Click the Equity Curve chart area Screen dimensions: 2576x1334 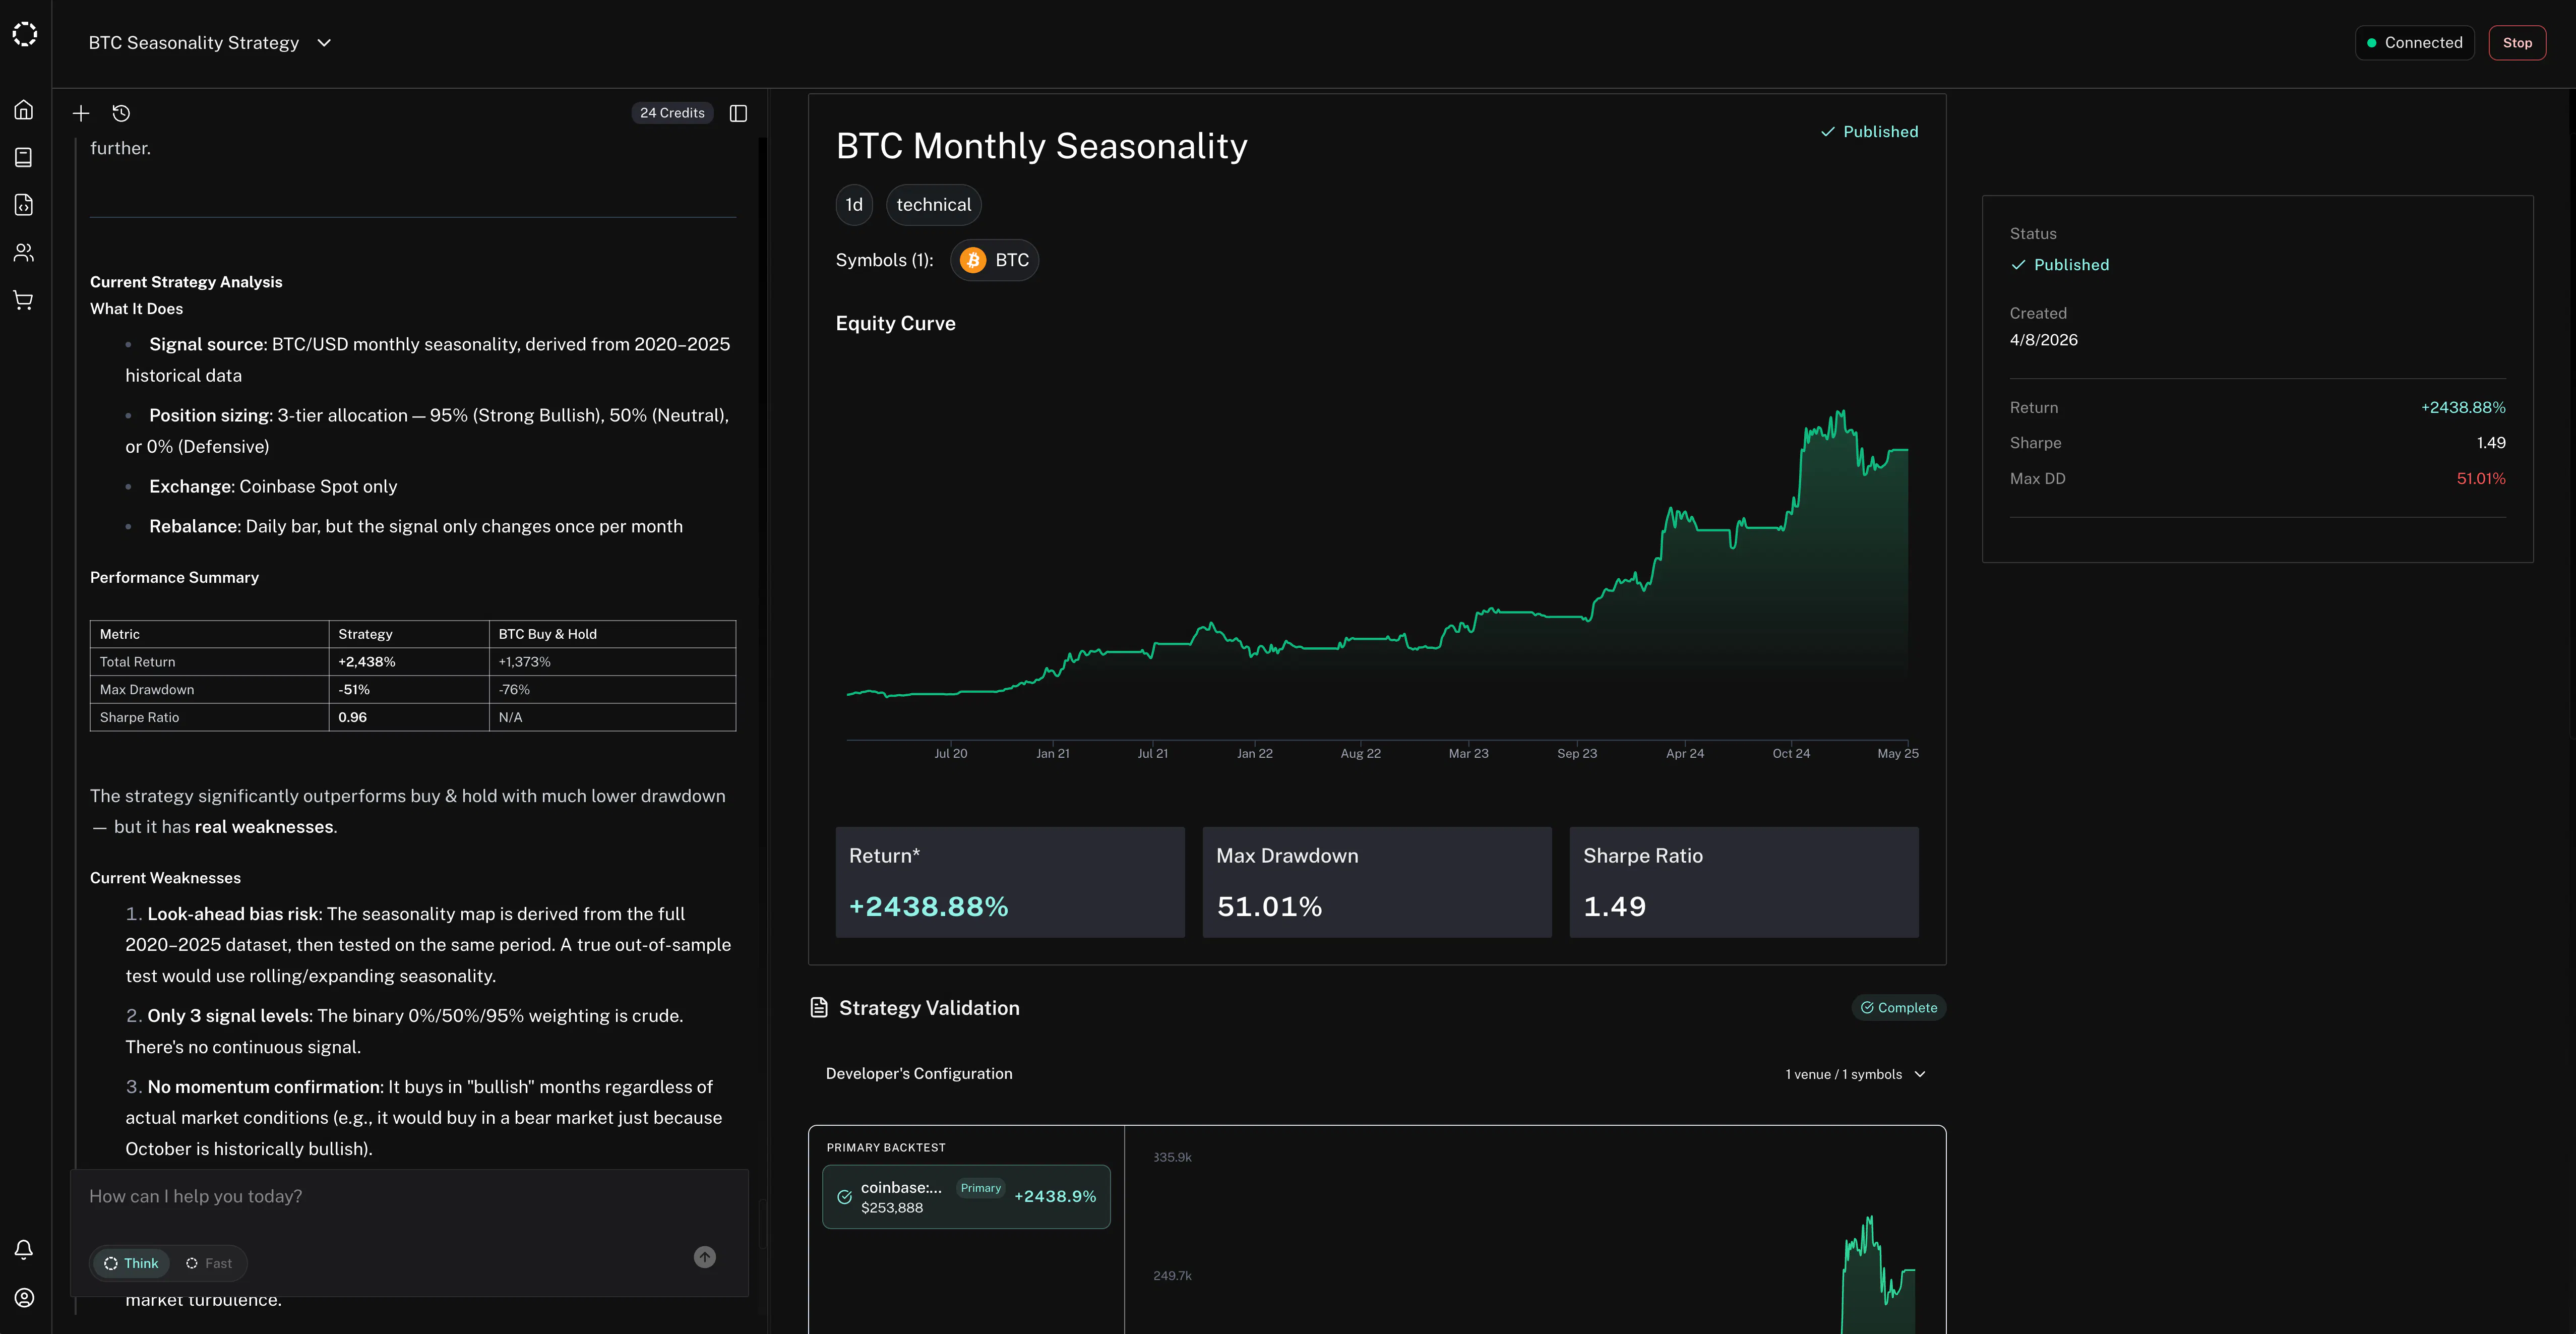coord(1377,560)
